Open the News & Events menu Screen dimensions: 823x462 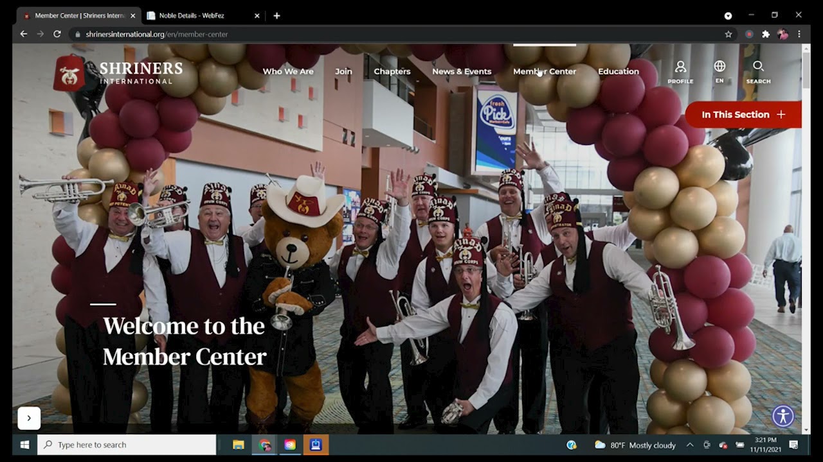pyautogui.click(x=462, y=71)
